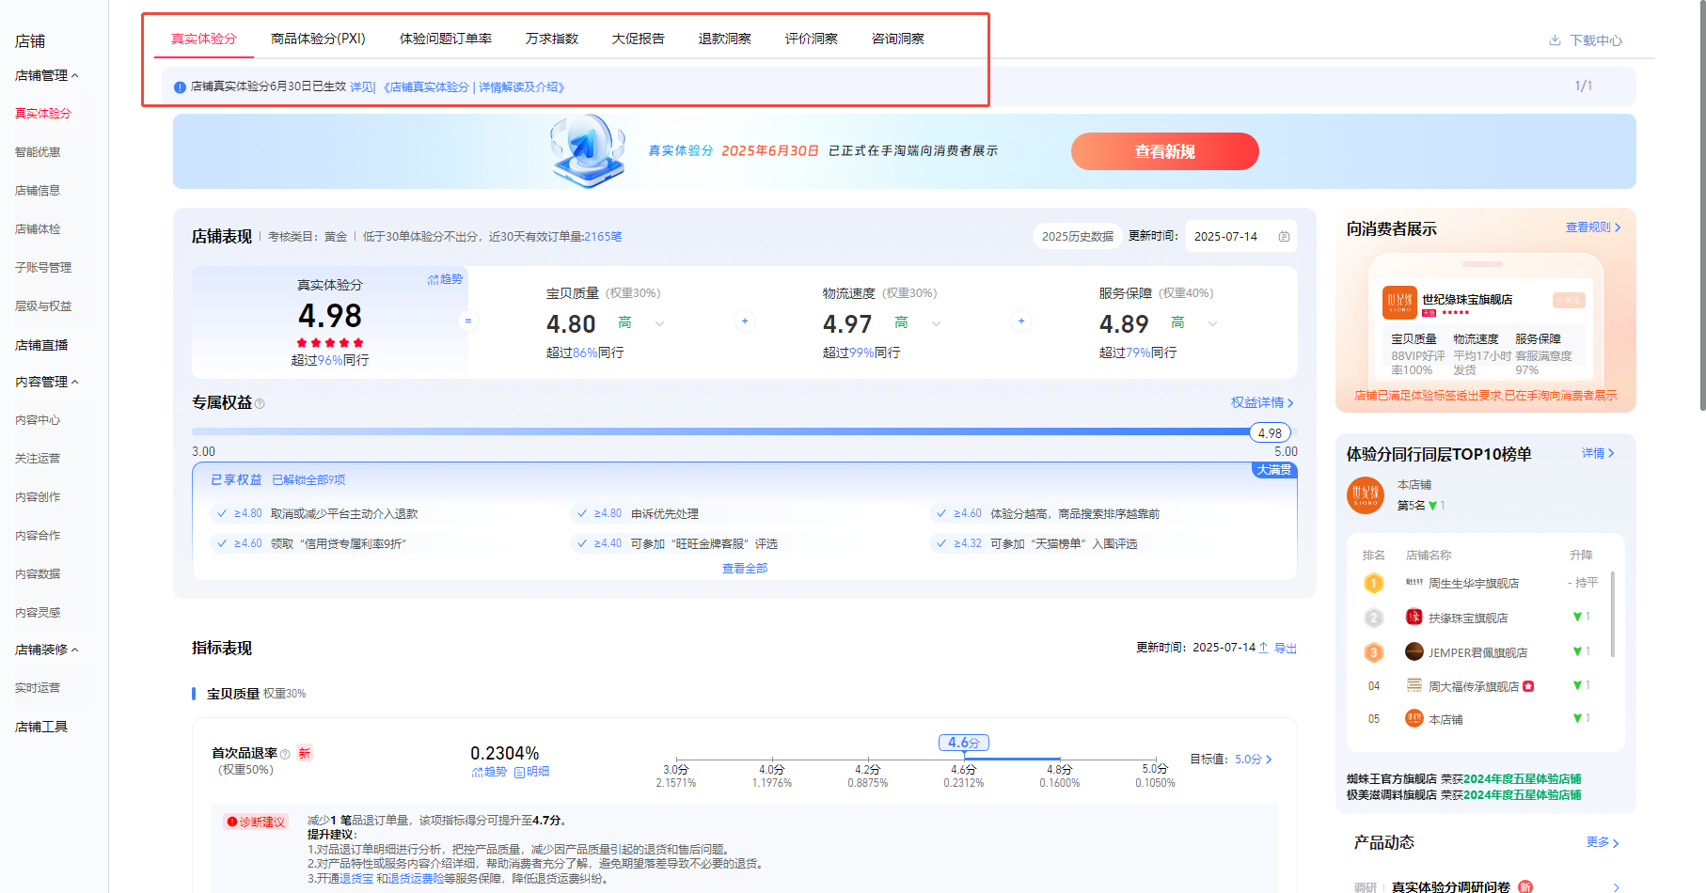Image resolution: width=1706 pixels, height=893 pixels.
Task: Expand the 服务保障 score chevron
Action: click(x=1212, y=323)
